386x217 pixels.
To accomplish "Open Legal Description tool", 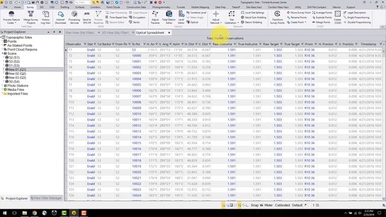I will pyautogui.click(x=355, y=13).
